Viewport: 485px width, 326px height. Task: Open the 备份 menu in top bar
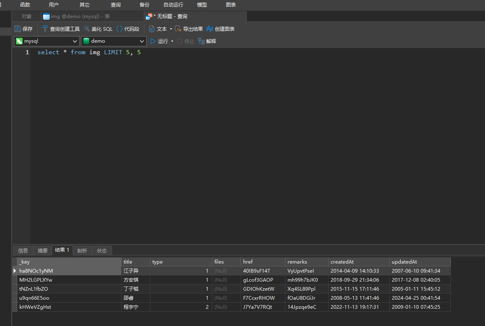coord(144,5)
